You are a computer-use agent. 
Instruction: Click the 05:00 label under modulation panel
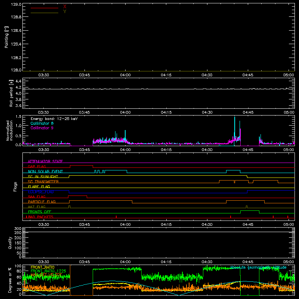(x=289, y=150)
